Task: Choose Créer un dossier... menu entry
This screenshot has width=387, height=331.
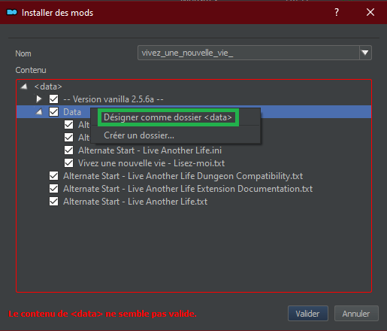Action: point(139,135)
